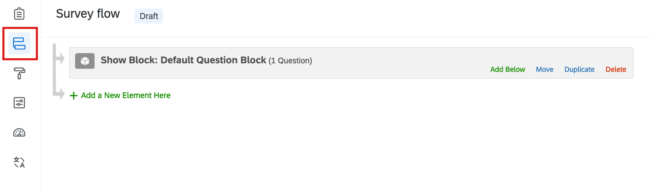This screenshot has height=190, width=652.
Task: Open Survey options sliders icon
Action: (x=19, y=102)
